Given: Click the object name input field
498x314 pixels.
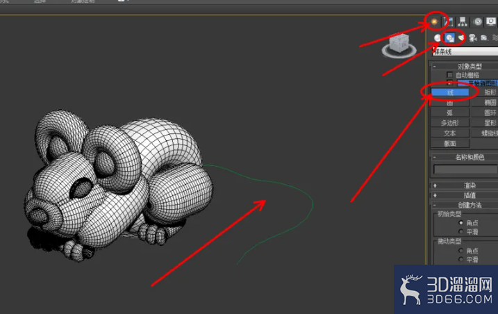Looking at the screenshot, I should pos(465,170).
